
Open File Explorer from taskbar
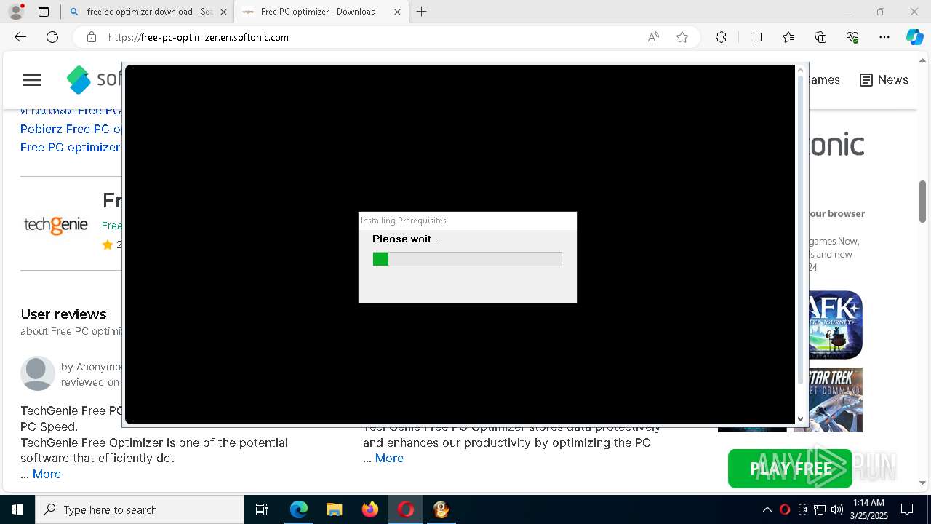[334, 509]
